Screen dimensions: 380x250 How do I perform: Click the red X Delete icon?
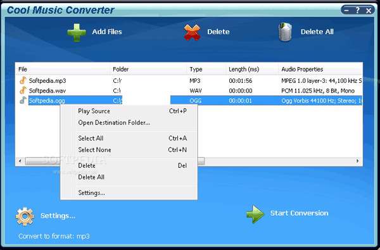coord(192,32)
